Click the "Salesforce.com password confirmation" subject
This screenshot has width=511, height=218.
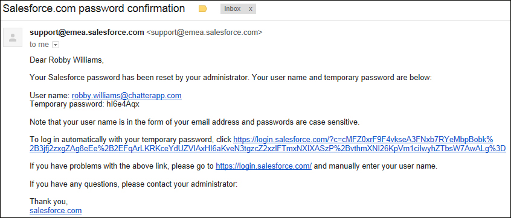click(94, 9)
